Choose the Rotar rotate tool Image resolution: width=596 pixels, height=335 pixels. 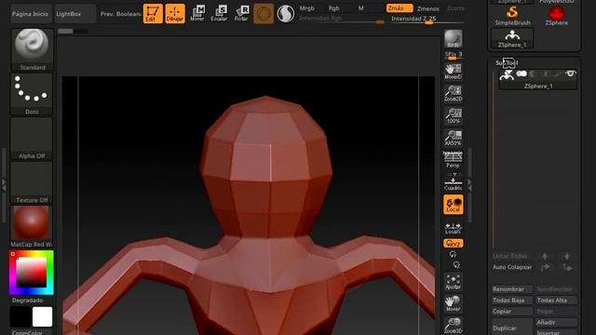click(x=241, y=14)
